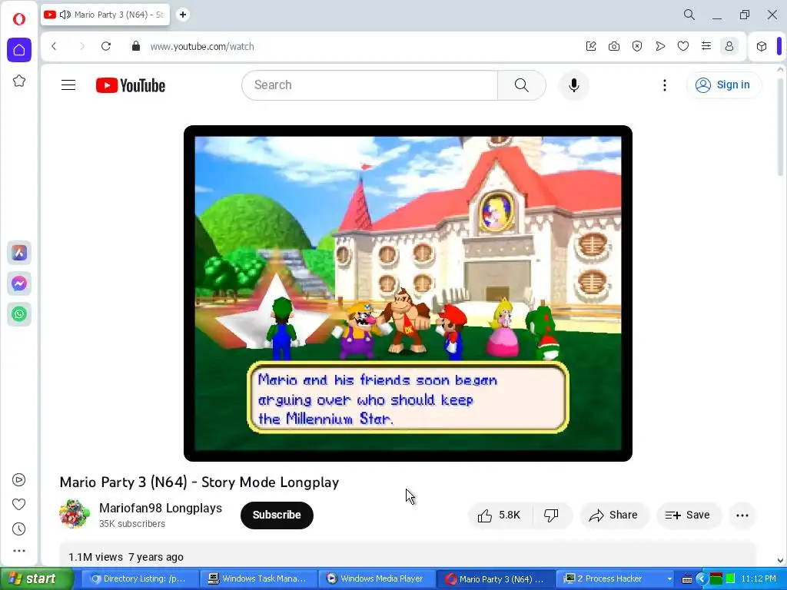Open Opera account profile icon
Viewport: 787px width, 590px height.
729,46
